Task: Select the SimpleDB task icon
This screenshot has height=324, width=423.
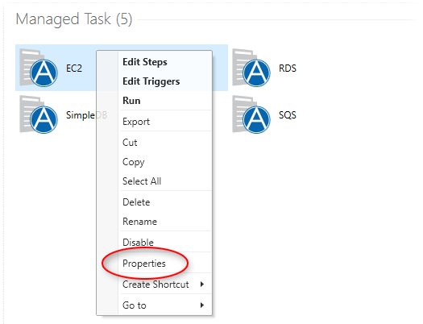Action: tap(39, 114)
